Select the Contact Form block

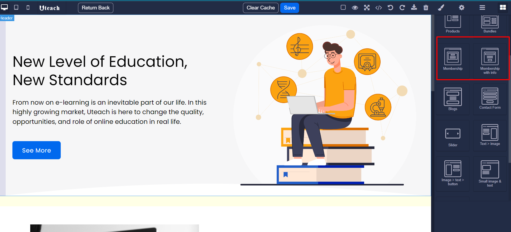[x=490, y=99]
